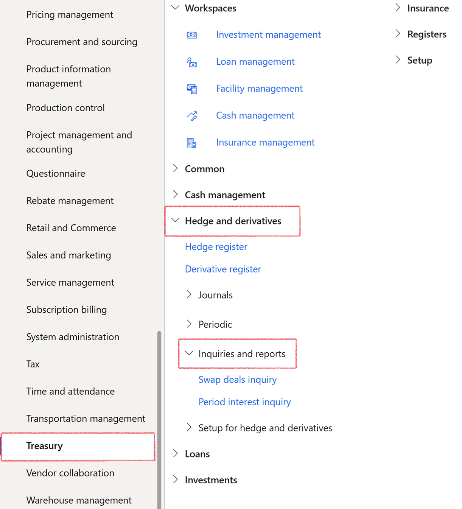Collapse Inquiries and reports chevron

tap(189, 353)
